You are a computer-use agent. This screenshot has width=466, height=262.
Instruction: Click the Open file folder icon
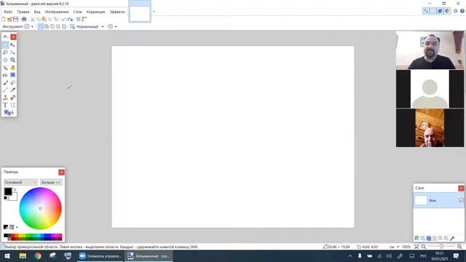9,20
